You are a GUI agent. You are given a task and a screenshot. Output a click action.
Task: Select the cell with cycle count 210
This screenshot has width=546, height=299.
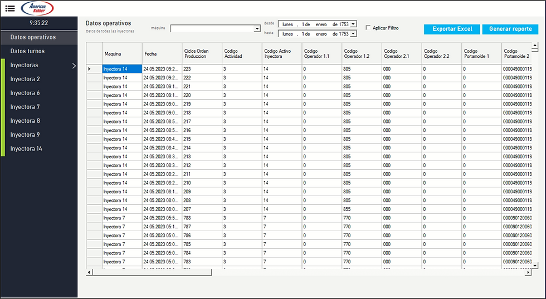point(202,183)
